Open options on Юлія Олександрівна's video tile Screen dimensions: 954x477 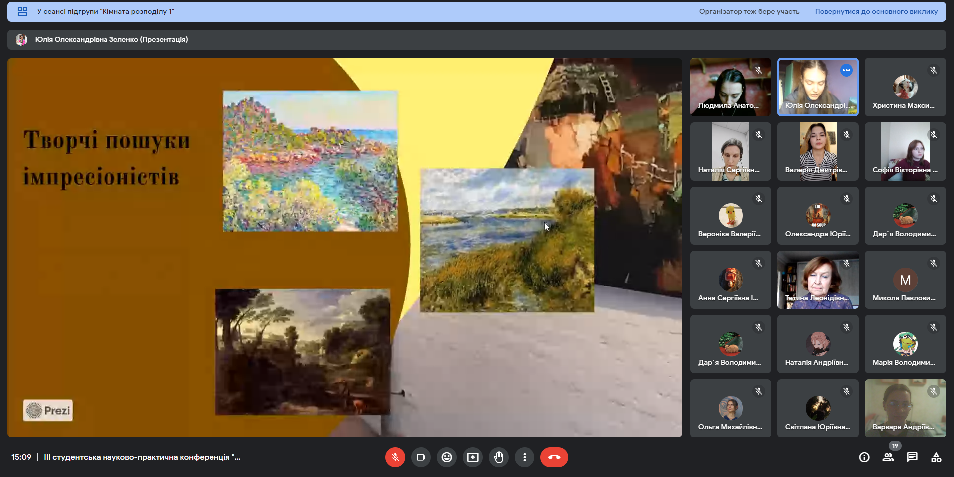click(847, 71)
